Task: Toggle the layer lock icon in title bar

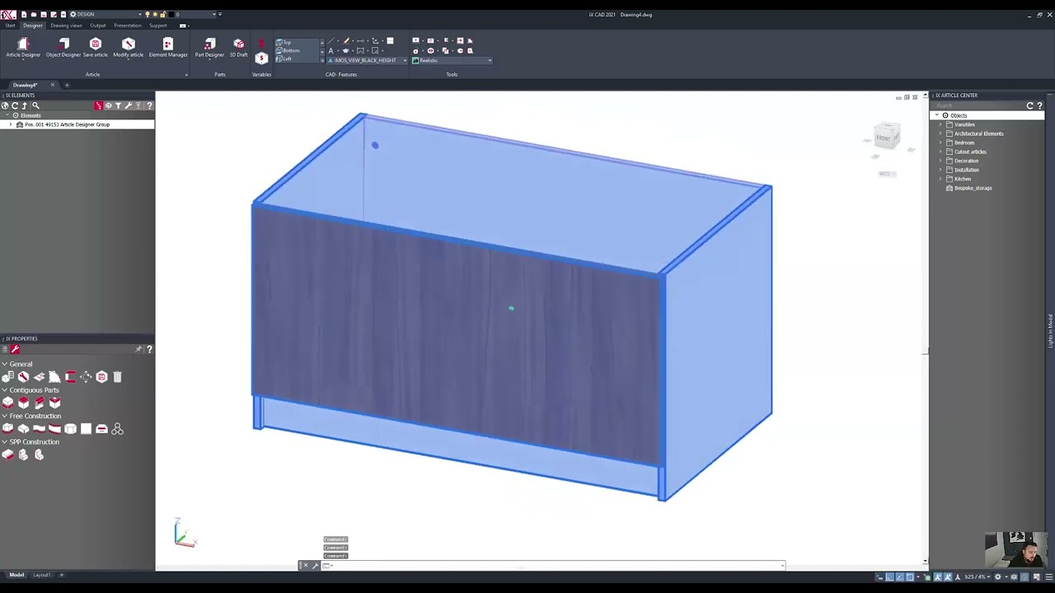Action: point(163,14)
